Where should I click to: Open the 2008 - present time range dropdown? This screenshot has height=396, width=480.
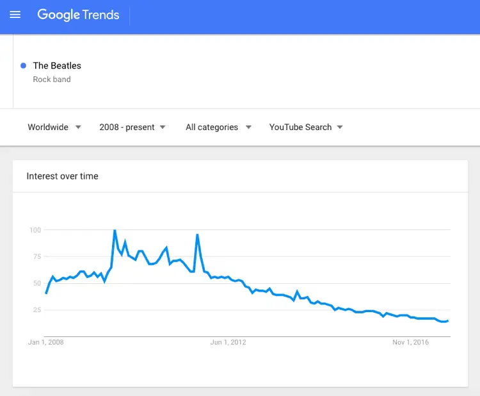pyautogui.click(x=132, y=128)
